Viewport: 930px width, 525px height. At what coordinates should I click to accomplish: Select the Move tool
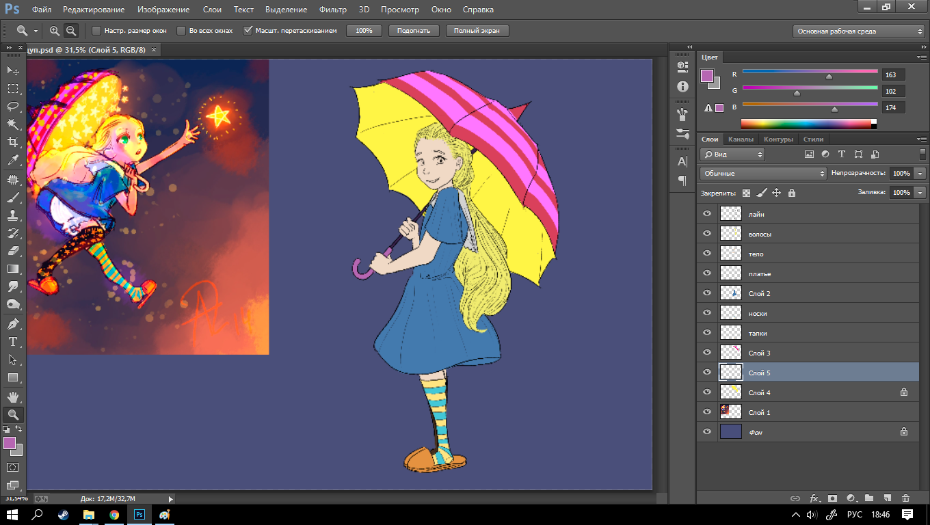pos(13,70)
